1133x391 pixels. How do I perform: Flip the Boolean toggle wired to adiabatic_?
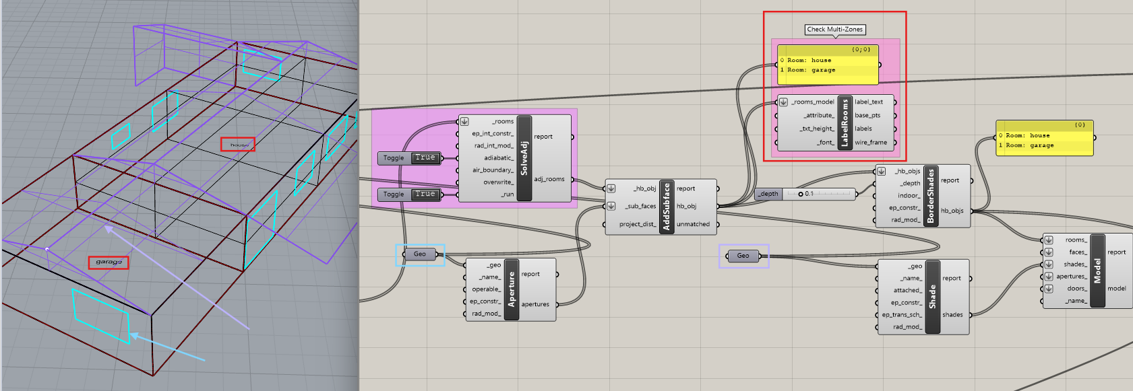pos(425,157)
